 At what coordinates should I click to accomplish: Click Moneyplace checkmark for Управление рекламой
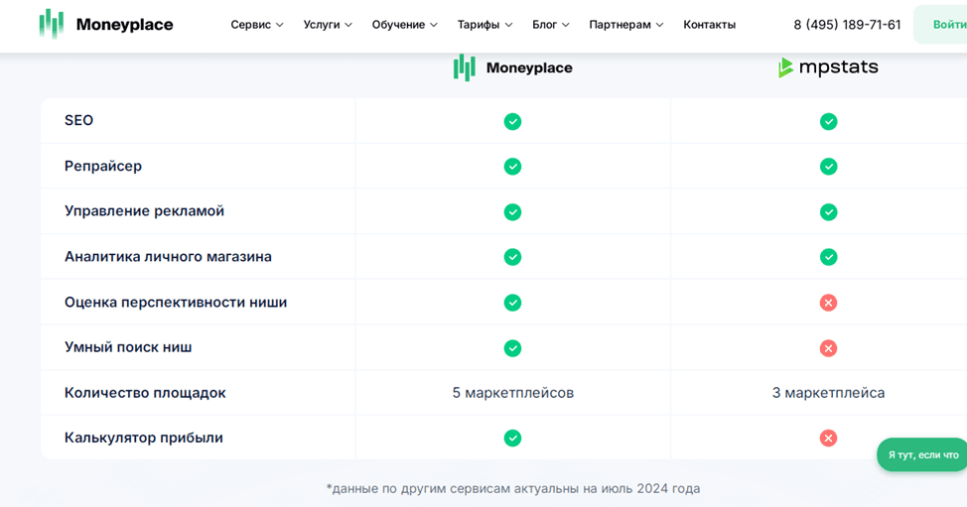(512, 211)
